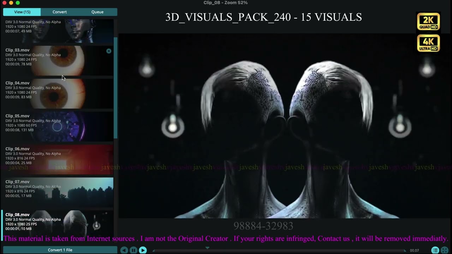
Task: Click the 00.07 timecode display
Action: point(414,250)
